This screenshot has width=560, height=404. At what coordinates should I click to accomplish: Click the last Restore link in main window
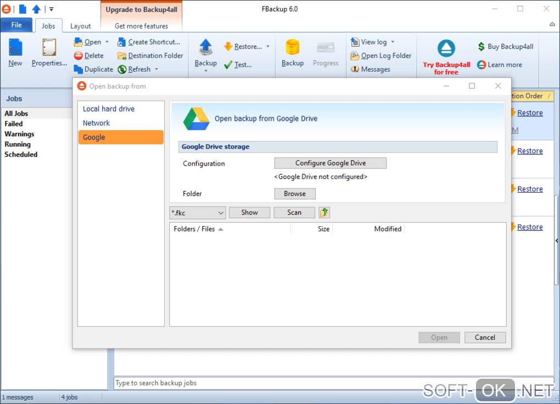(530, 227)
